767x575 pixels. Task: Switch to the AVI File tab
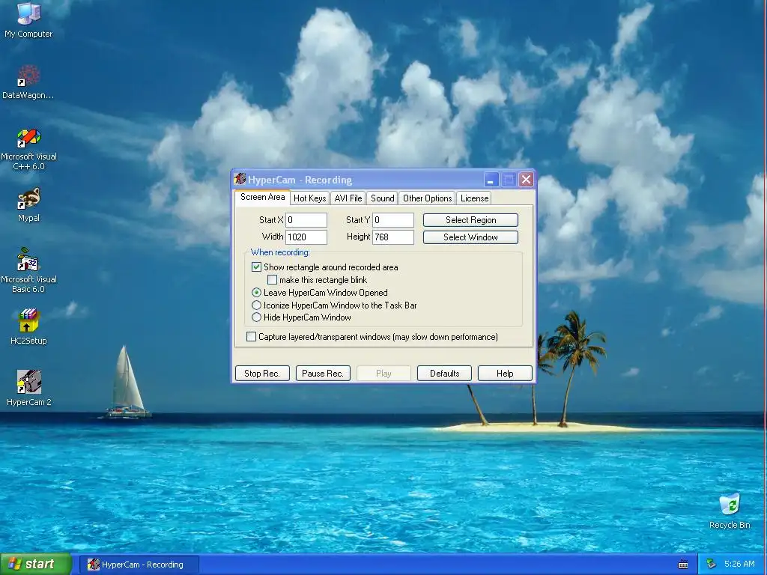[x=348, y=198]
